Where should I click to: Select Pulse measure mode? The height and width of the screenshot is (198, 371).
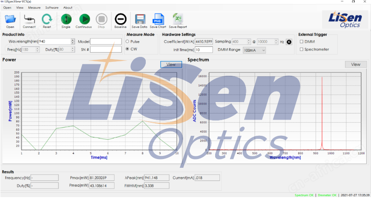[127, 42]
